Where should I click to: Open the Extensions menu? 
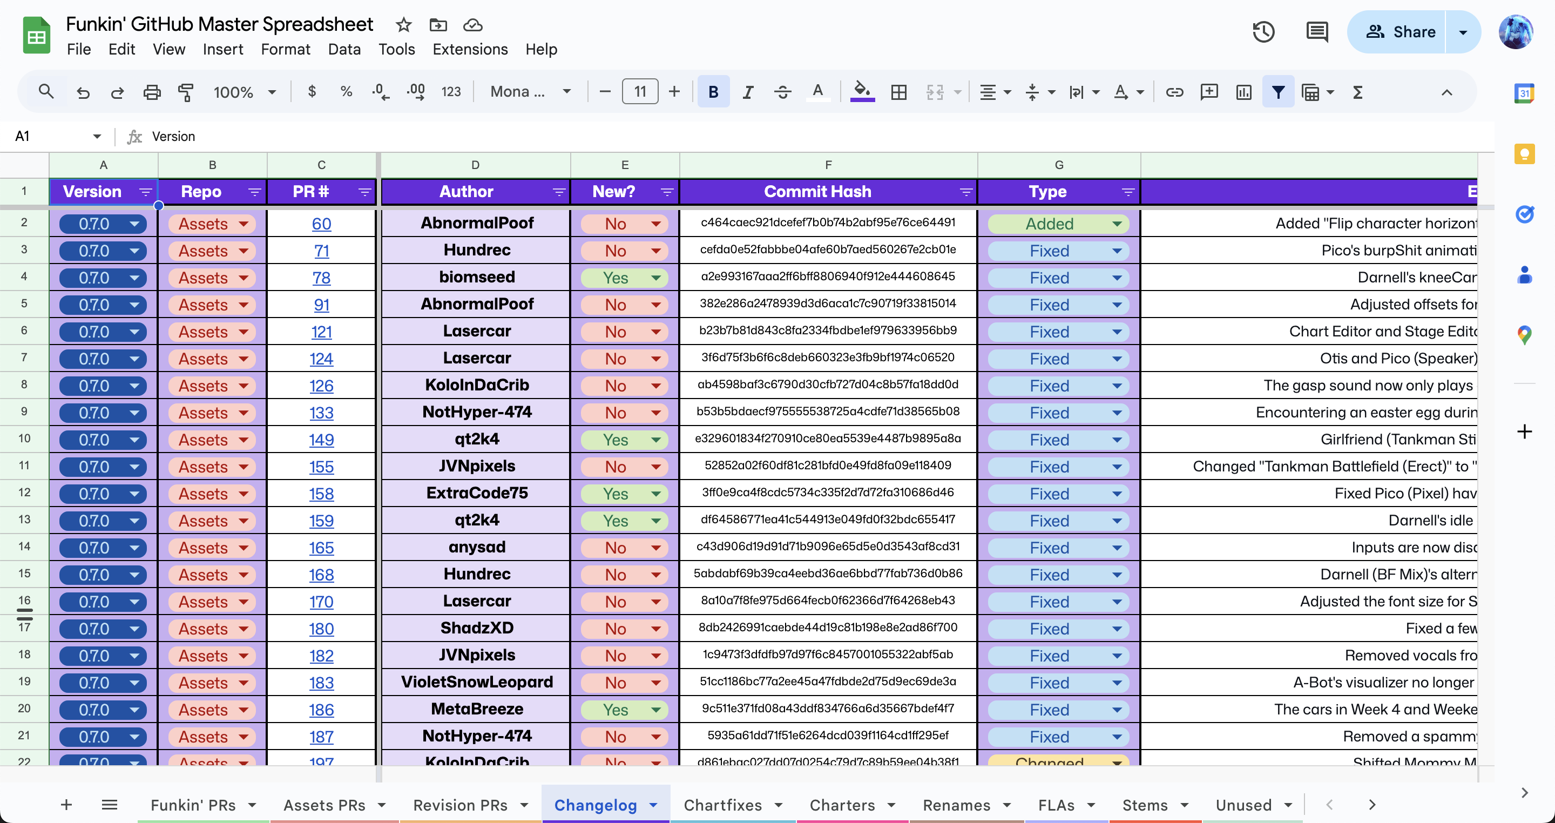470,49
